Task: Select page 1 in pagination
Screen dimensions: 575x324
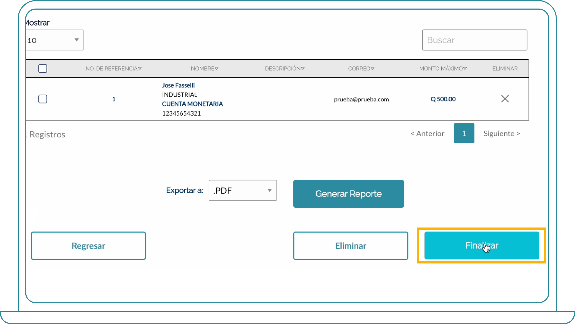Action: (x=464, y=133)
